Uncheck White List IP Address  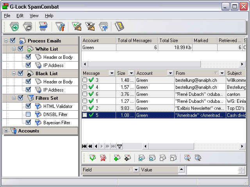(x=28, y=65)
